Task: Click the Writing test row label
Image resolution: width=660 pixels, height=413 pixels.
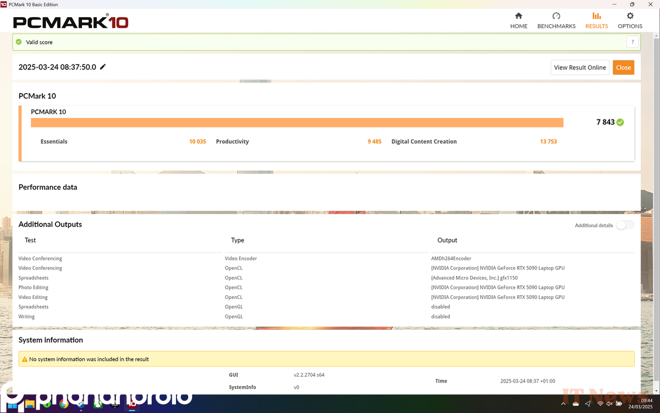Action: tap(26, 317)
